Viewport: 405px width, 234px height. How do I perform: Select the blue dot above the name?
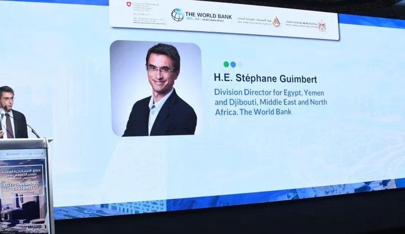[233, 64]
